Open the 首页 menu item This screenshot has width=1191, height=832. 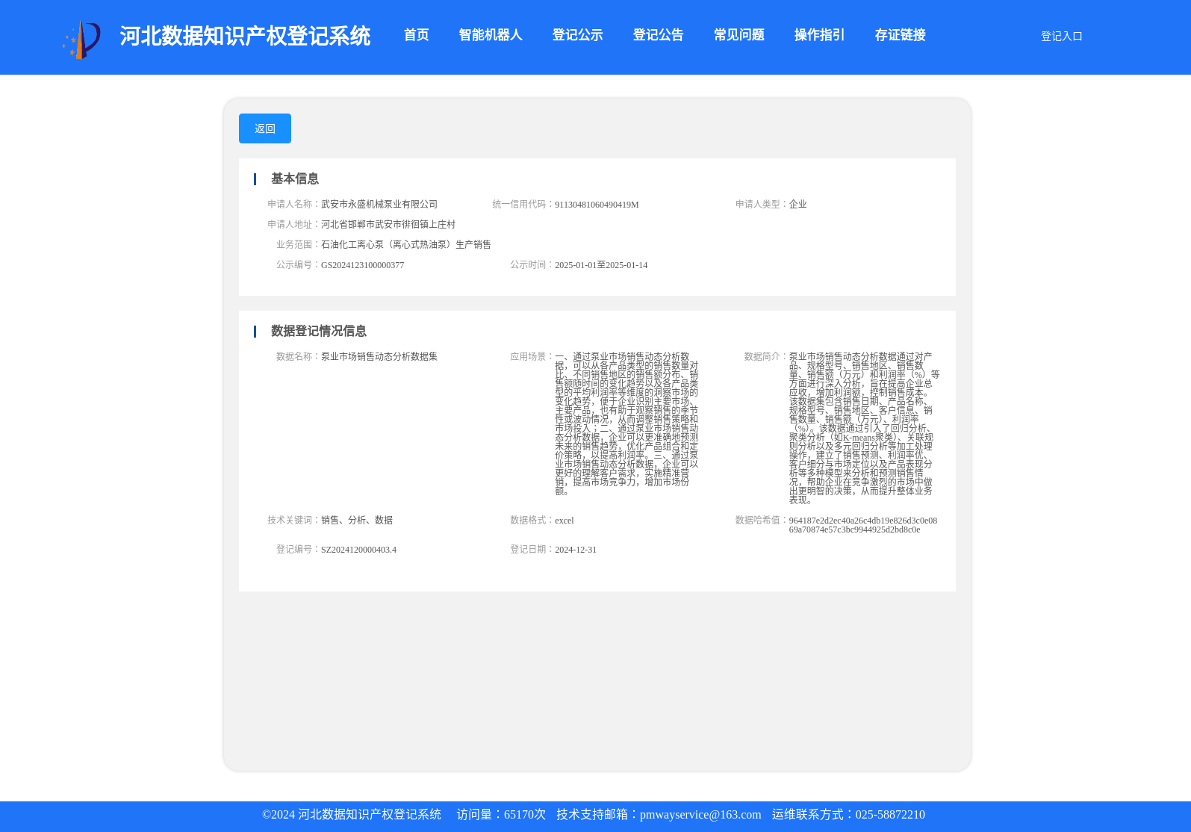tap(416, 35)
